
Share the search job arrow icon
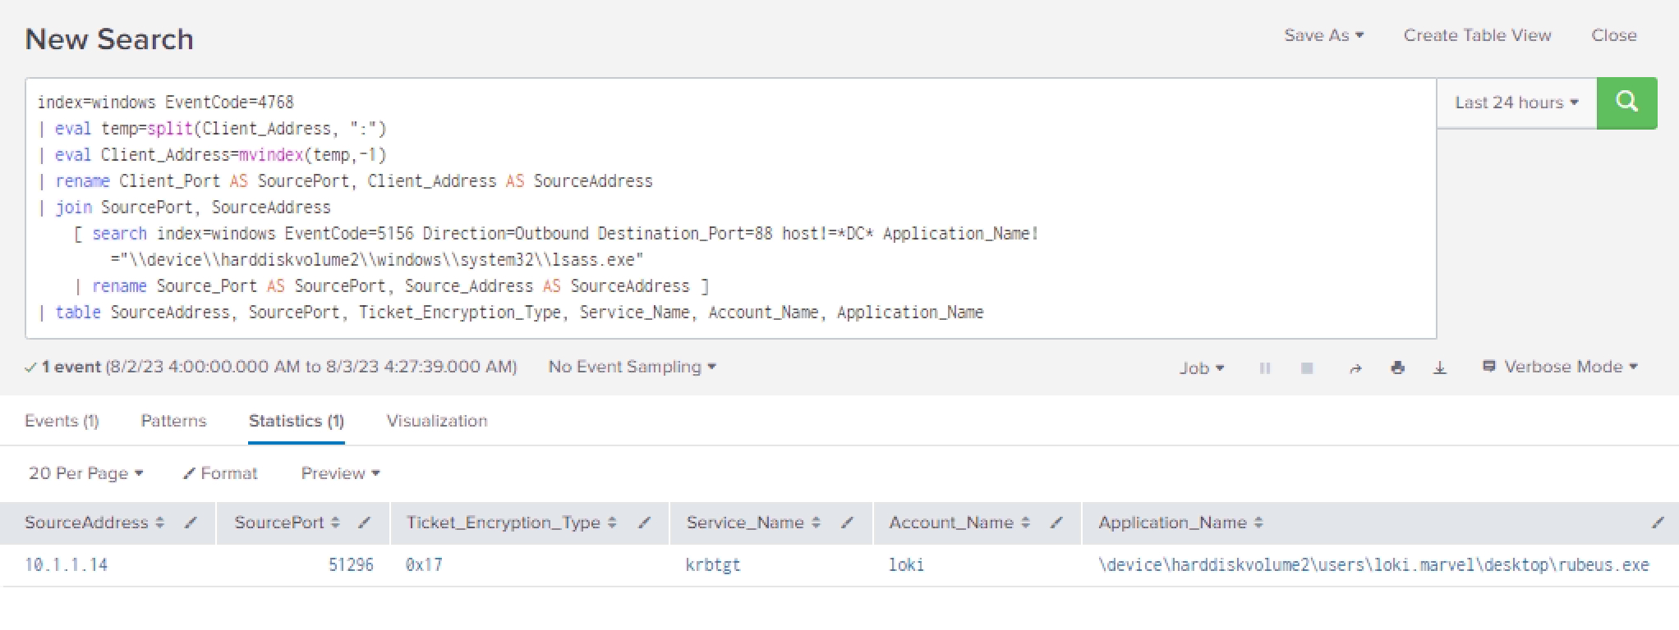1355,368
